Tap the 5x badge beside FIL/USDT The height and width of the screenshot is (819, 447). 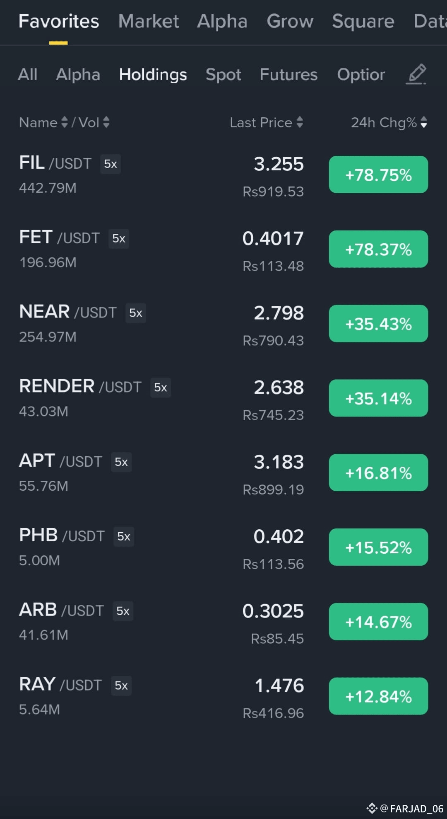point(111,164)
